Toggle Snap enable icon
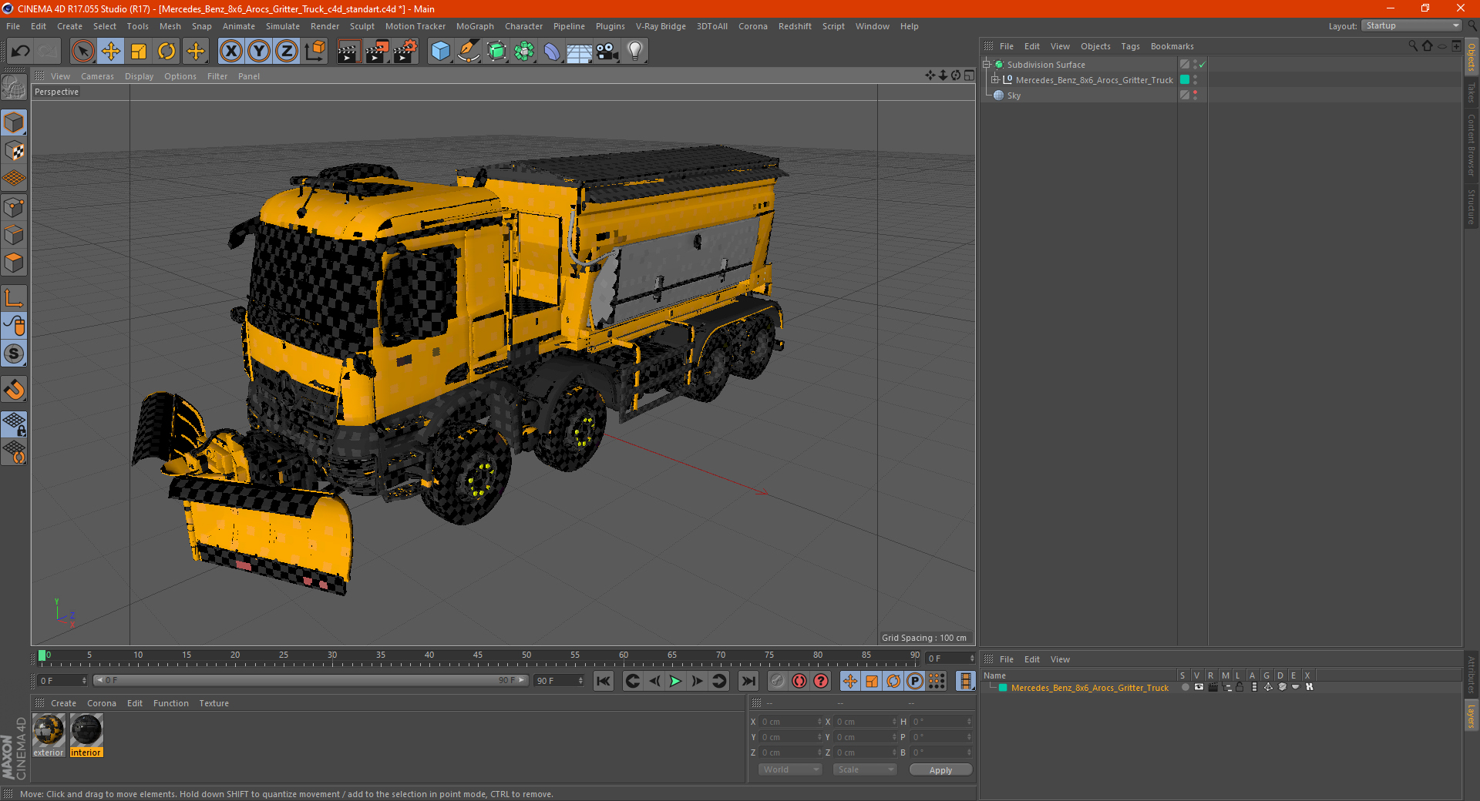The width and height of the screenshot is (1480, 801). click(x=14, y=354)
